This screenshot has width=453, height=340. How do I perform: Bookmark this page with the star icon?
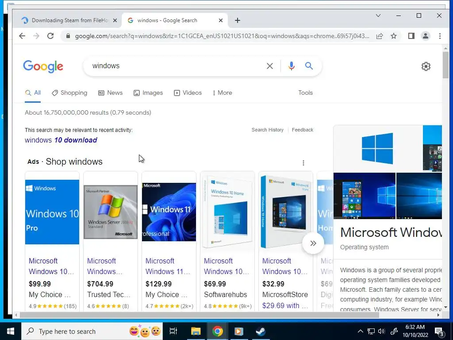[x=393, y=36]
